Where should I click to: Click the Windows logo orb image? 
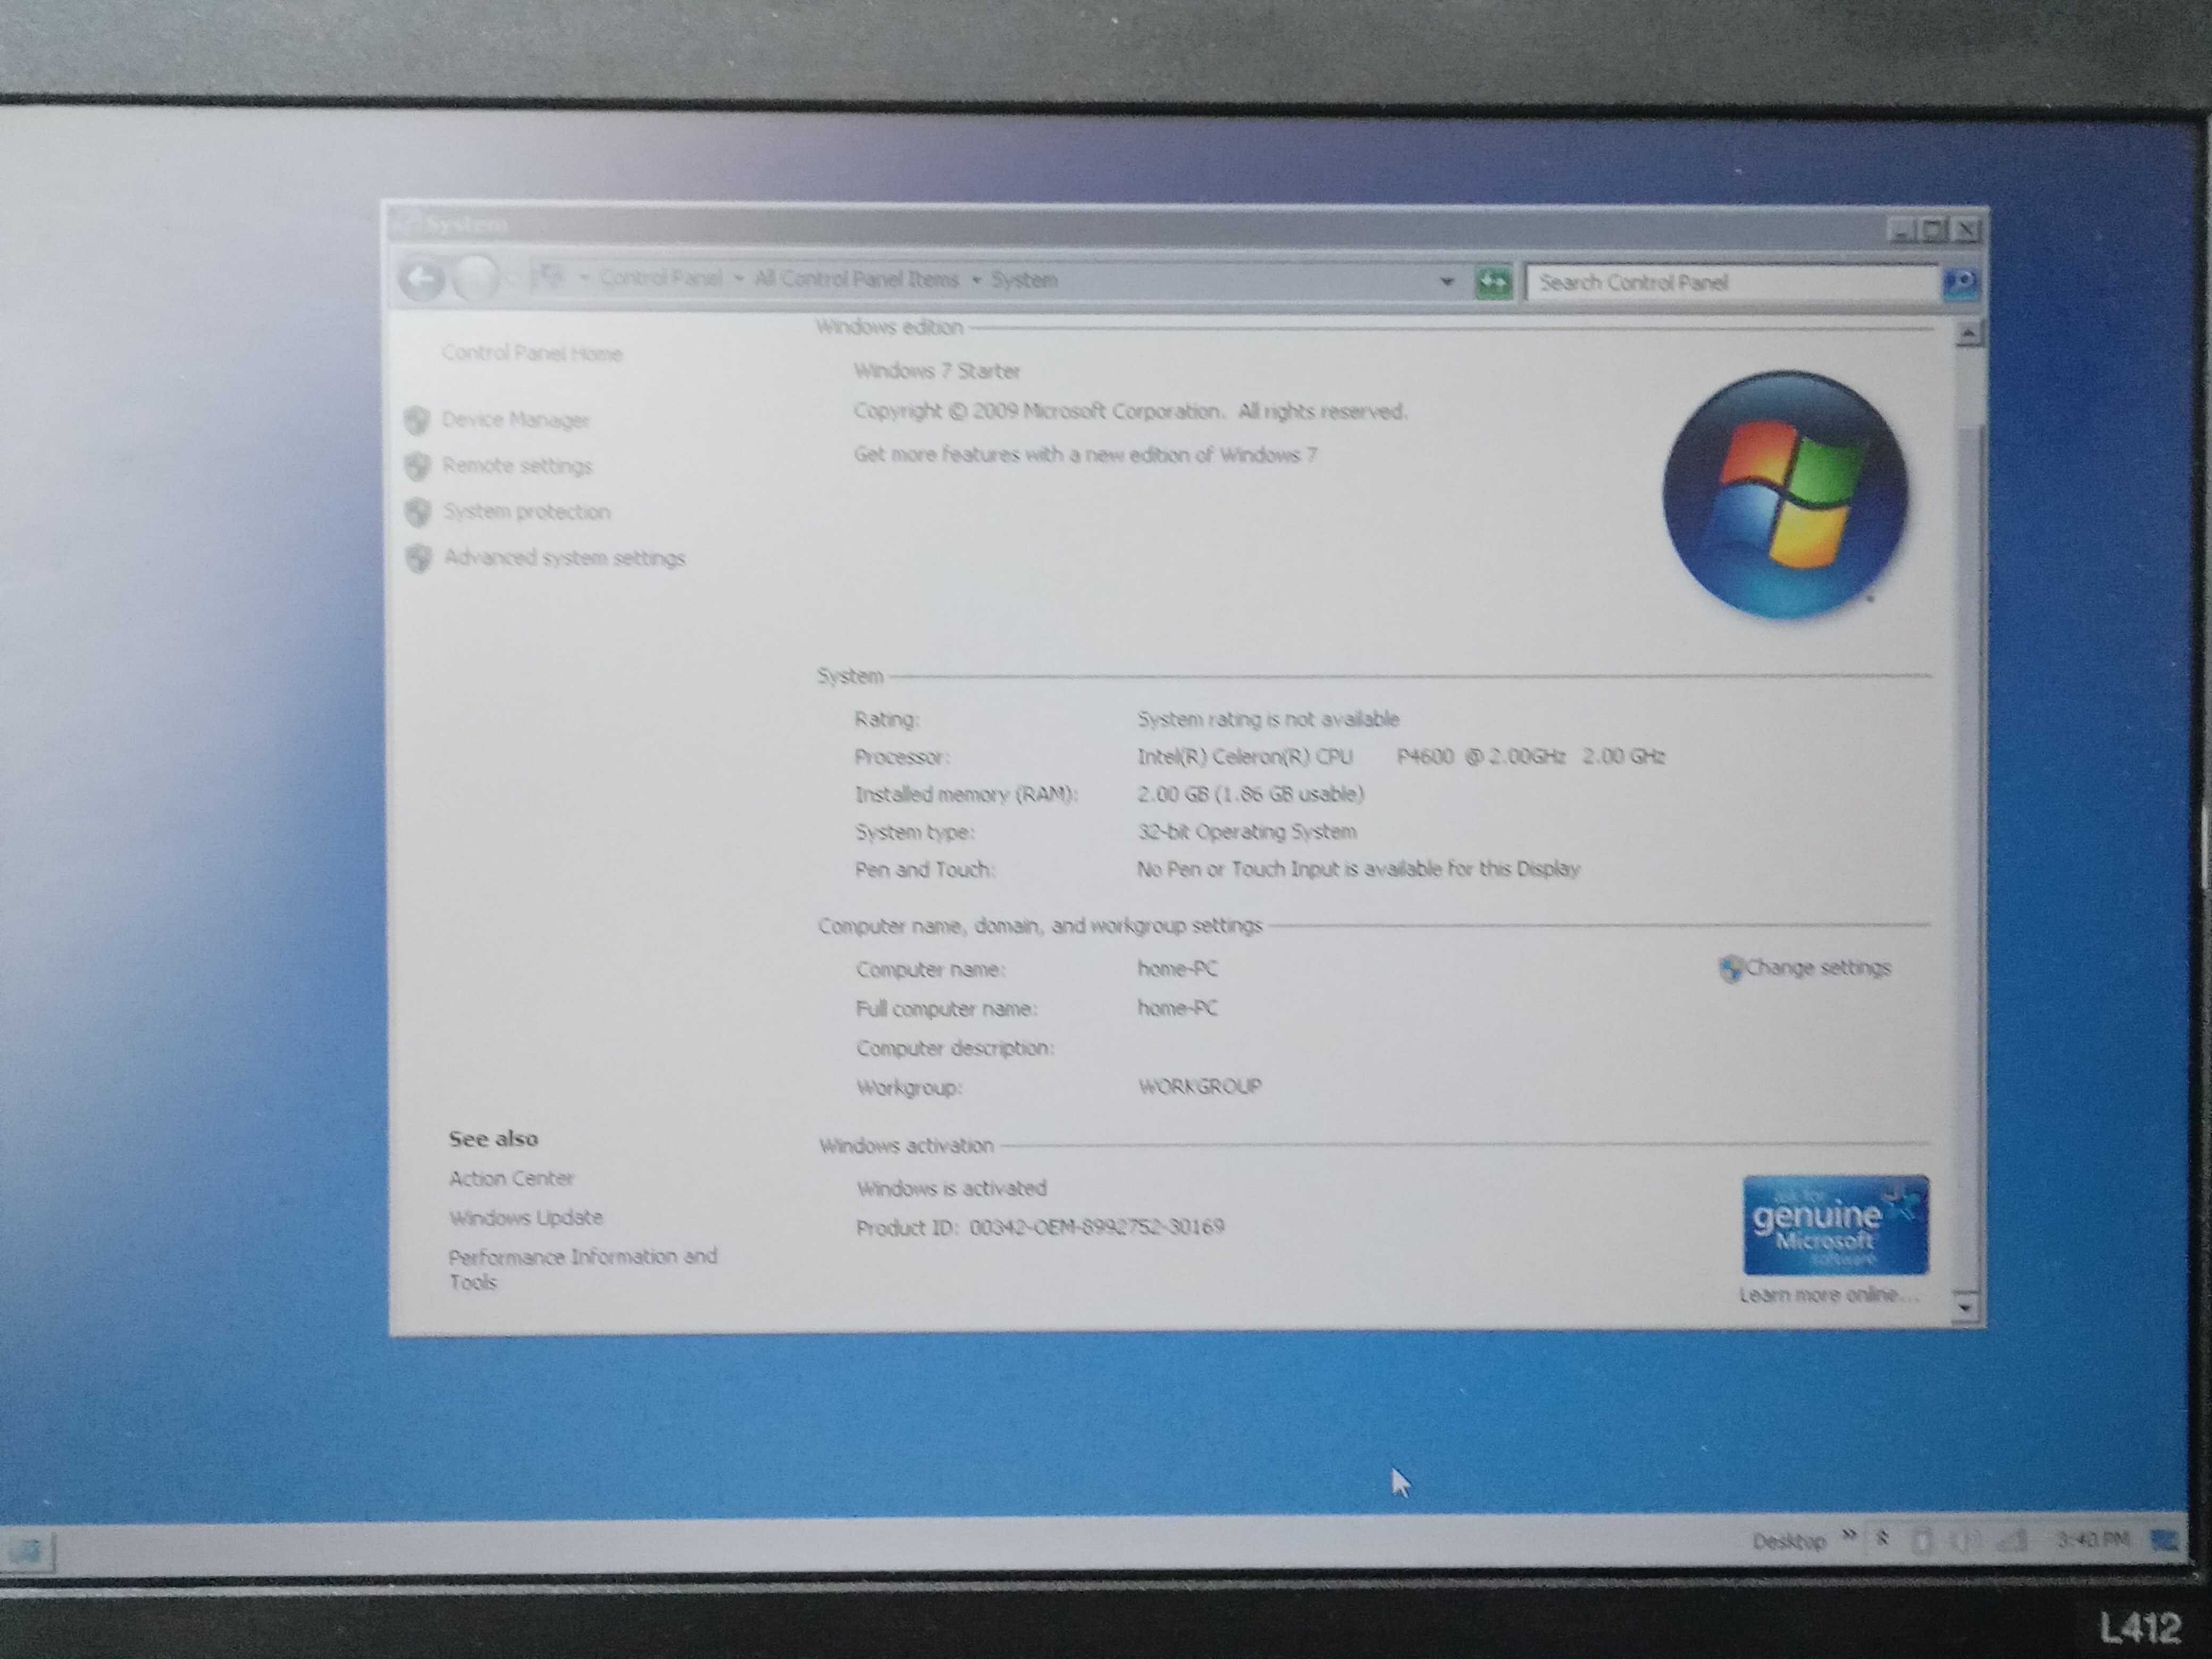click(1785, 495)
